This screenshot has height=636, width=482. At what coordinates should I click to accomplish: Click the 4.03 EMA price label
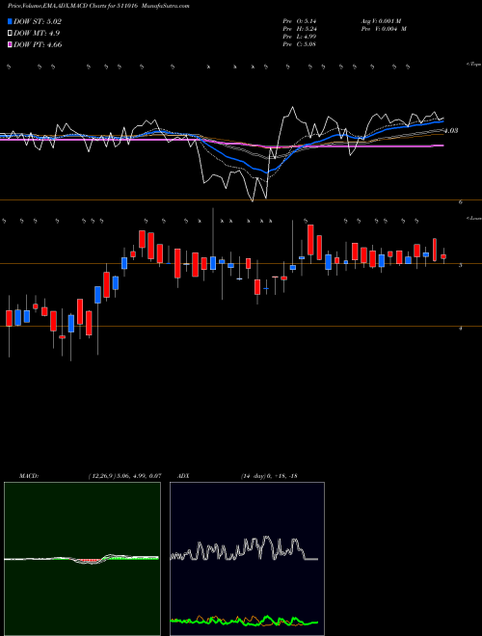(451, 131)
